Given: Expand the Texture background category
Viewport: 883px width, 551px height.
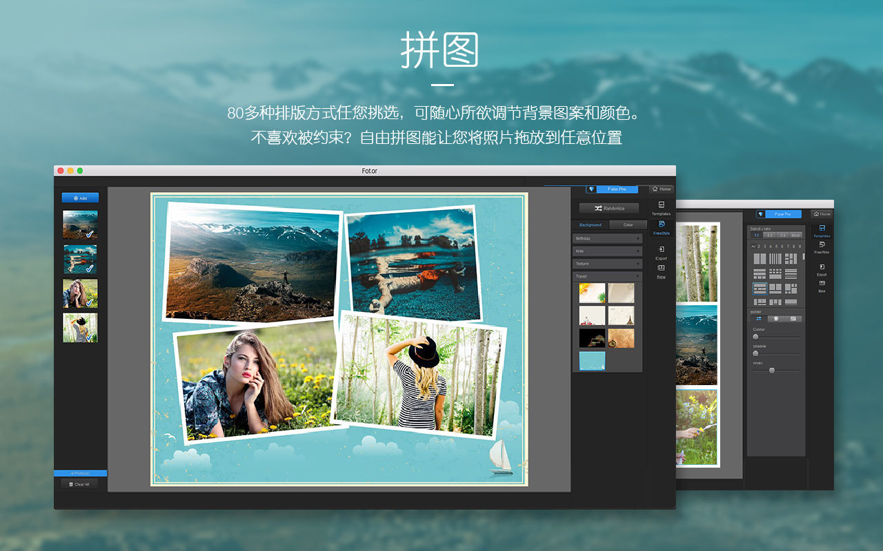Looking at the screenshot, I should coord(607,264).
